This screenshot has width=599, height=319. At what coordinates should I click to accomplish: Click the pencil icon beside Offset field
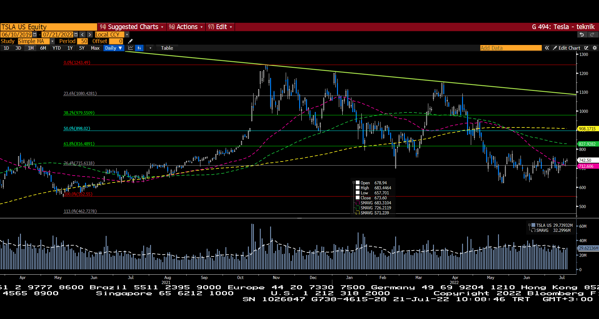[x=130, y=41]
